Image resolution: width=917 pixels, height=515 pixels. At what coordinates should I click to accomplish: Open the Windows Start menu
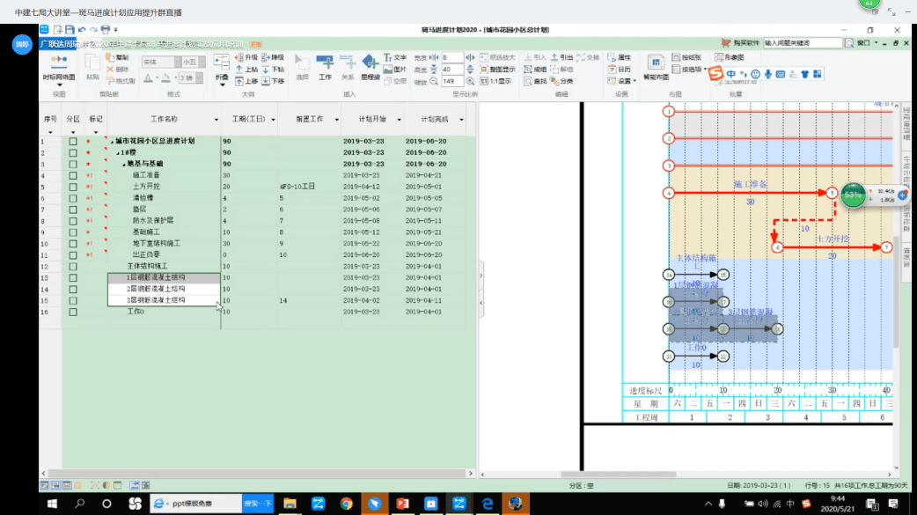pyautogui.click(x=52, y=504)
